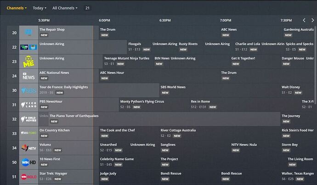Select the NITV channel logo
Screen dimensions: 317x185
click(x=28, y=148)
